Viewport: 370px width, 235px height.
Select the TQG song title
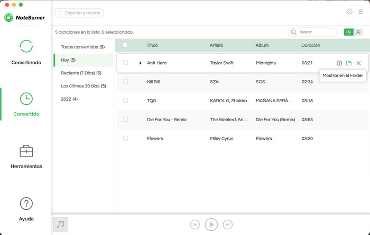click(x=152, y=101)
